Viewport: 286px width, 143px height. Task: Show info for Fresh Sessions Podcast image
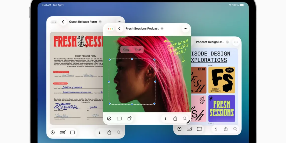(x=165, y=119)
